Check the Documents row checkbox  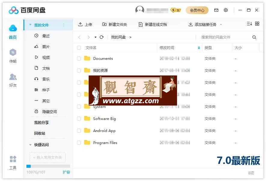(79, 59)
